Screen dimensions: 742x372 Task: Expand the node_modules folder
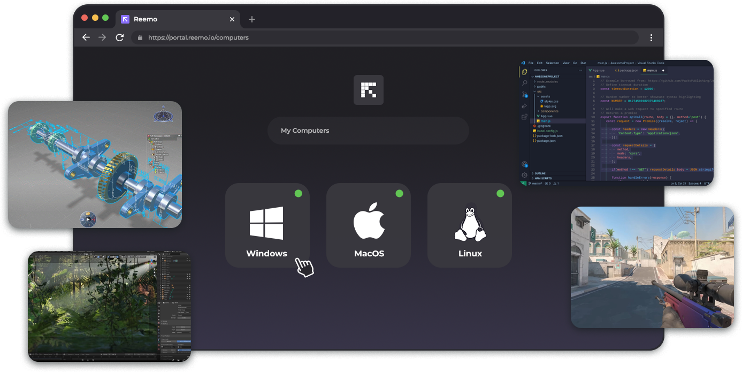[559, 81]
